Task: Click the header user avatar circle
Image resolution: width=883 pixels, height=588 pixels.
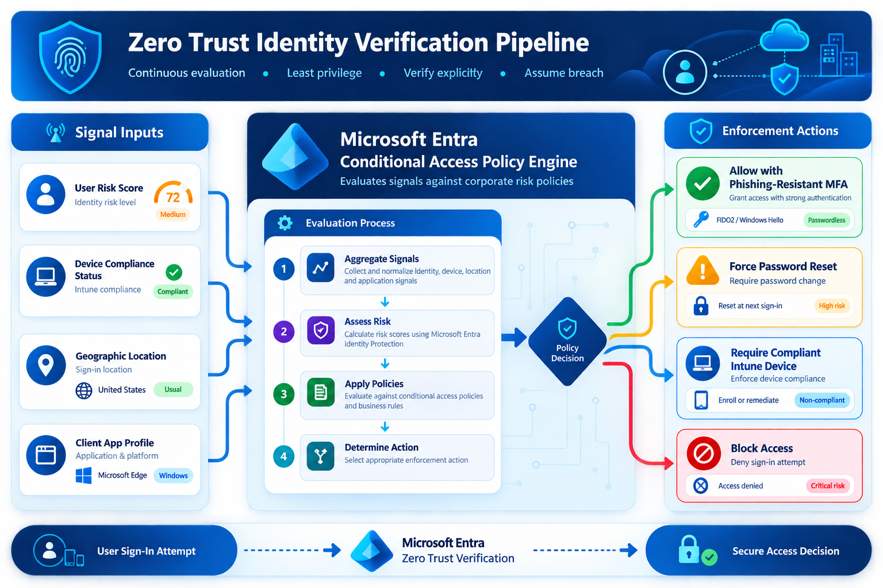Action: click(685, 72)
